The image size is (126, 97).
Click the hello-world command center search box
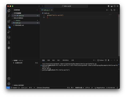[66, 6]
